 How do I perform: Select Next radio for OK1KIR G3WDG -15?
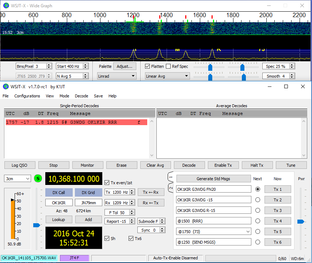tap(258, 200)
